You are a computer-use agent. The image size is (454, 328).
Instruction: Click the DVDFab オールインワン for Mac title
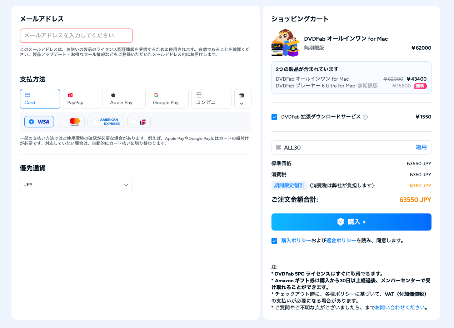tap(346, 39)
